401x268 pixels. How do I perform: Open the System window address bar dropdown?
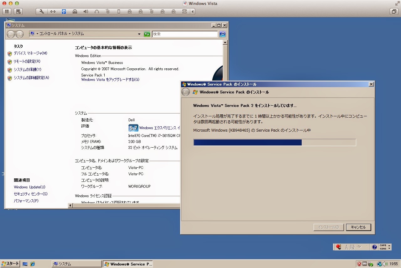[139, 34]
